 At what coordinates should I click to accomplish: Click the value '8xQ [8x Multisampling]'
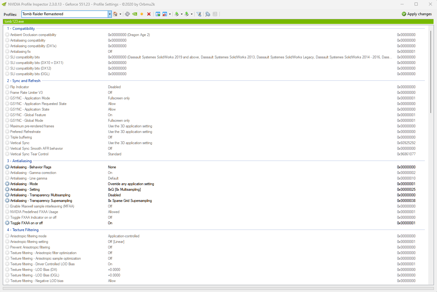tap(124, 189)
